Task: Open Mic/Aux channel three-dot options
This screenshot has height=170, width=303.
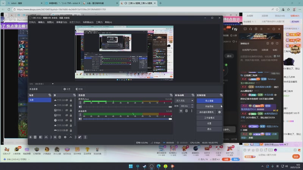Action: tap(80, 102)
